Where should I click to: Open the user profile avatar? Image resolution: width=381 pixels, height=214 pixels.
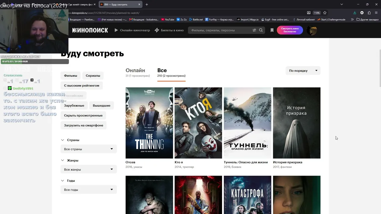[x=312, y=30]
